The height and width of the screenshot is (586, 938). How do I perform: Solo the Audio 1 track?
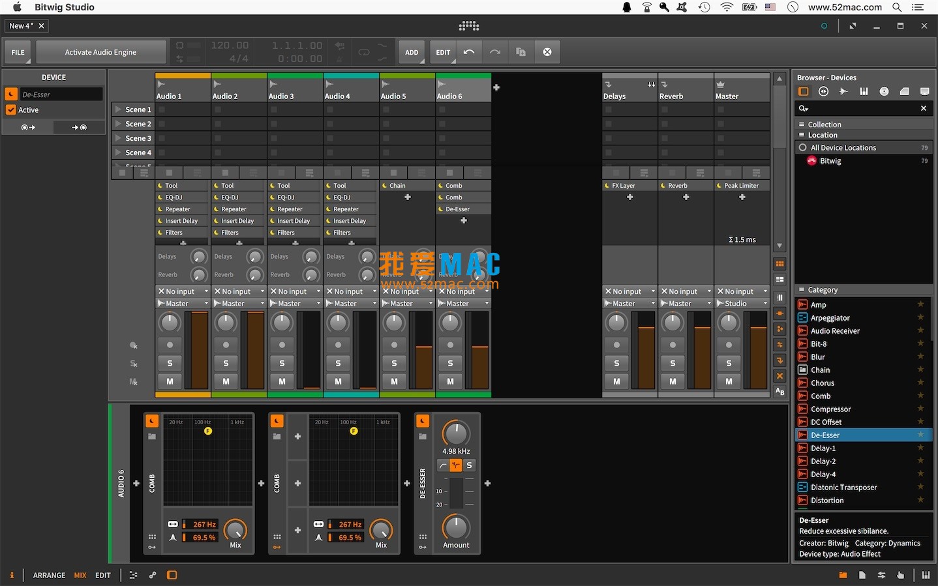170,363
